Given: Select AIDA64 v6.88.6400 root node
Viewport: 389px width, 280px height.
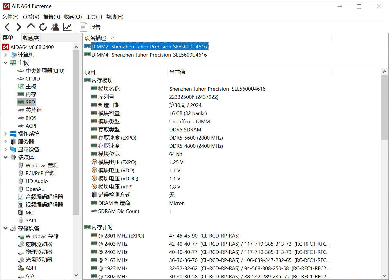Looking at the screenshot, I should 28,47.
